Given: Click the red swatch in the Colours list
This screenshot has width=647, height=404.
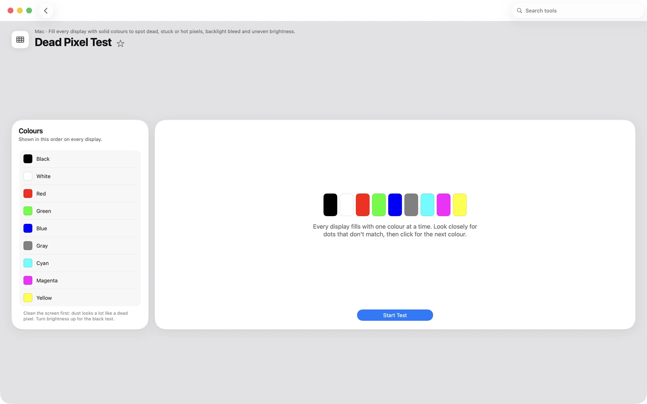Looking at the screenshot, I should coord(28,194).
